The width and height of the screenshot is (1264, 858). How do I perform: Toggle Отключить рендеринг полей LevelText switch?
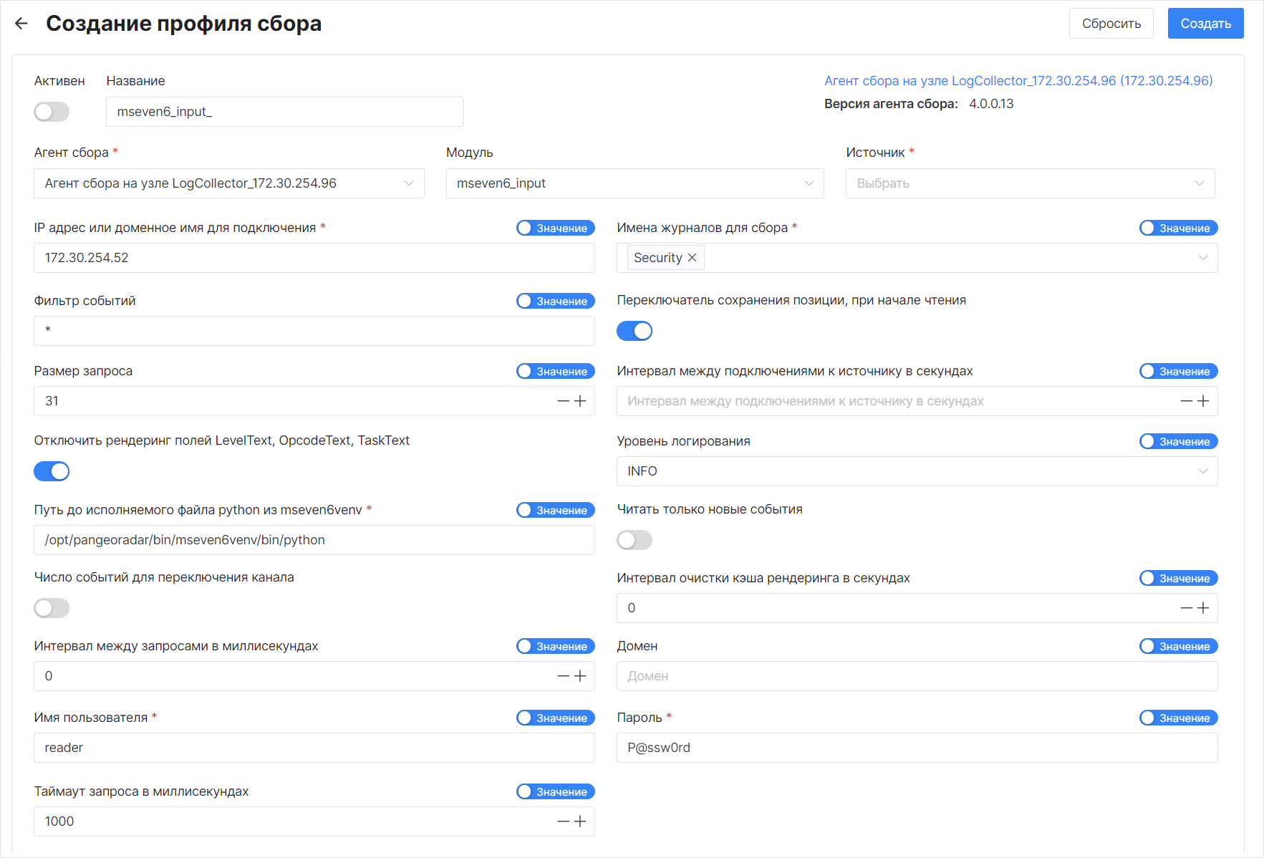tap(52, 471)
